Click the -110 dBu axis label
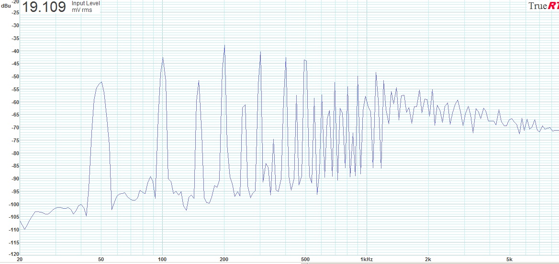559x264 pixels. click(13, 230)
